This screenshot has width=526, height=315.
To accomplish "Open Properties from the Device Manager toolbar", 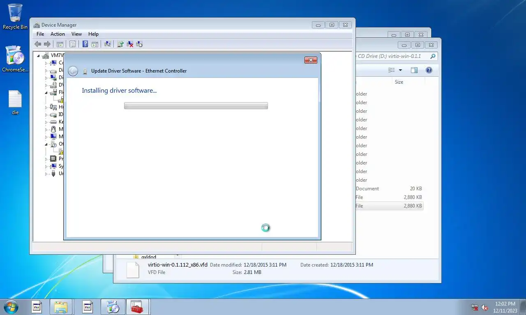I will click(72, 44).
